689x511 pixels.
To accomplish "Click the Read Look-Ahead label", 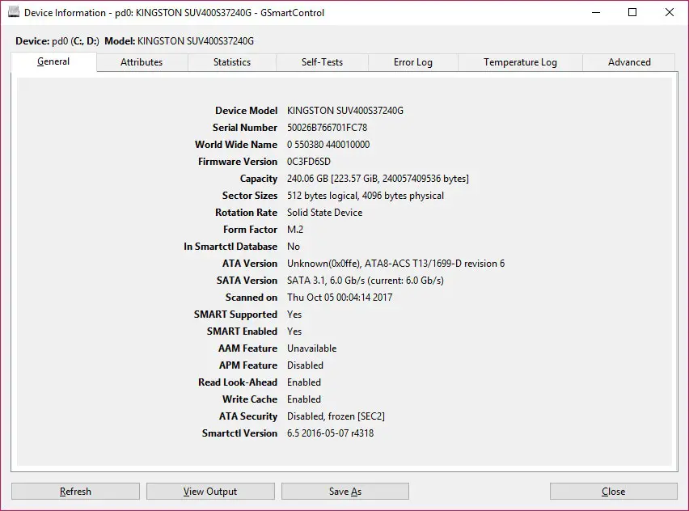I will click(238, 382).
